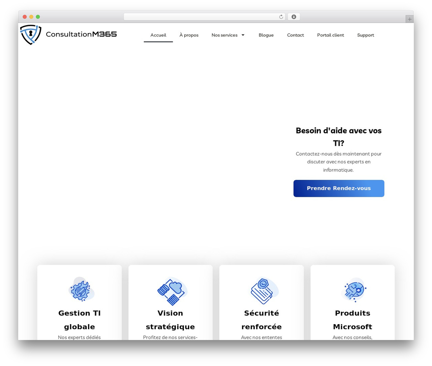
Task: Select the Vision stratégique heading
Action: point(170,320)
